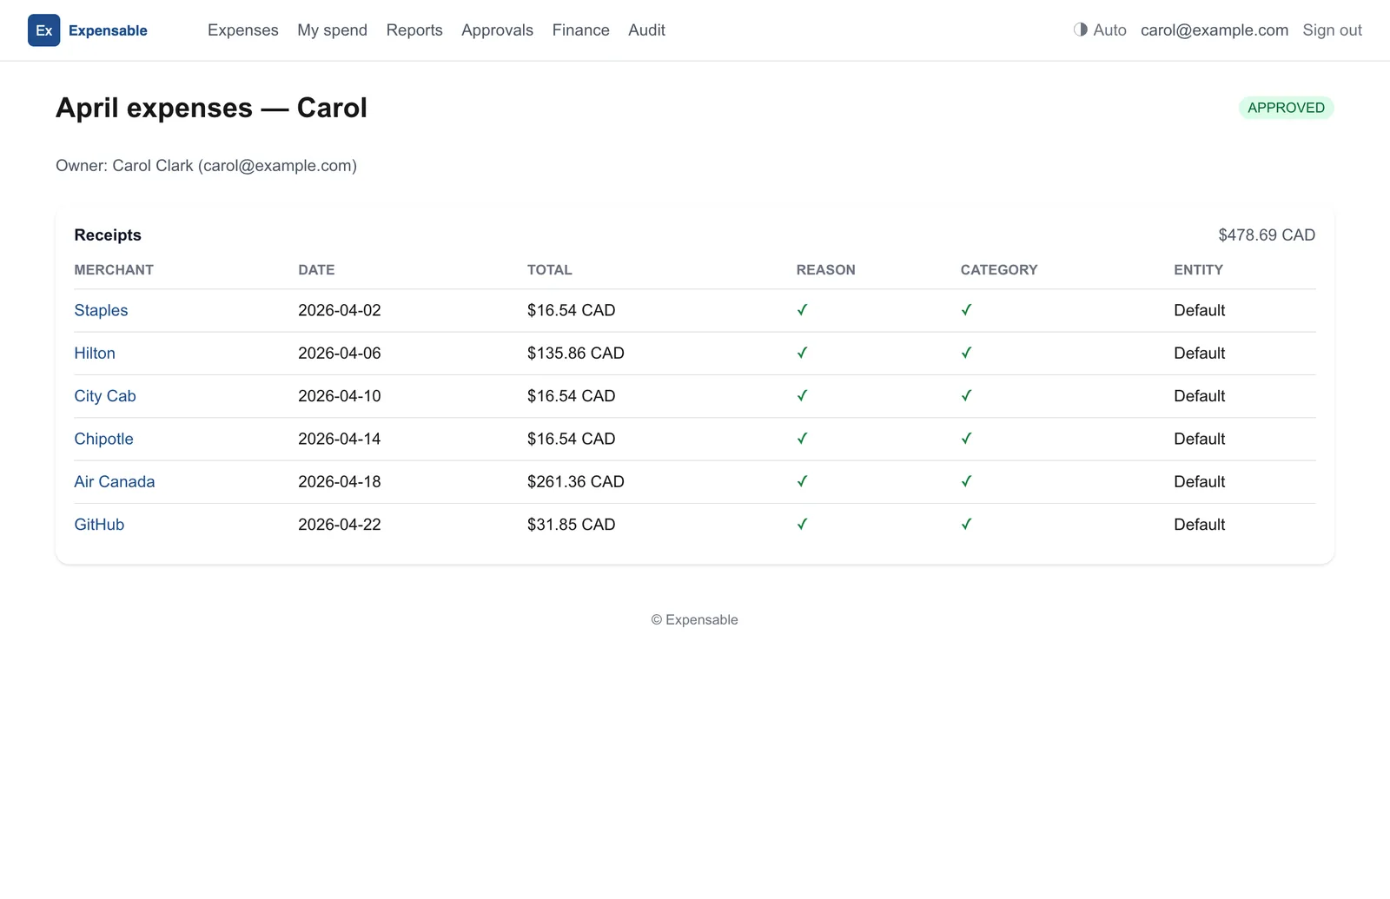Click the Receipts section title
Screen dimensions: 1390x899
(x=108, y=235)
